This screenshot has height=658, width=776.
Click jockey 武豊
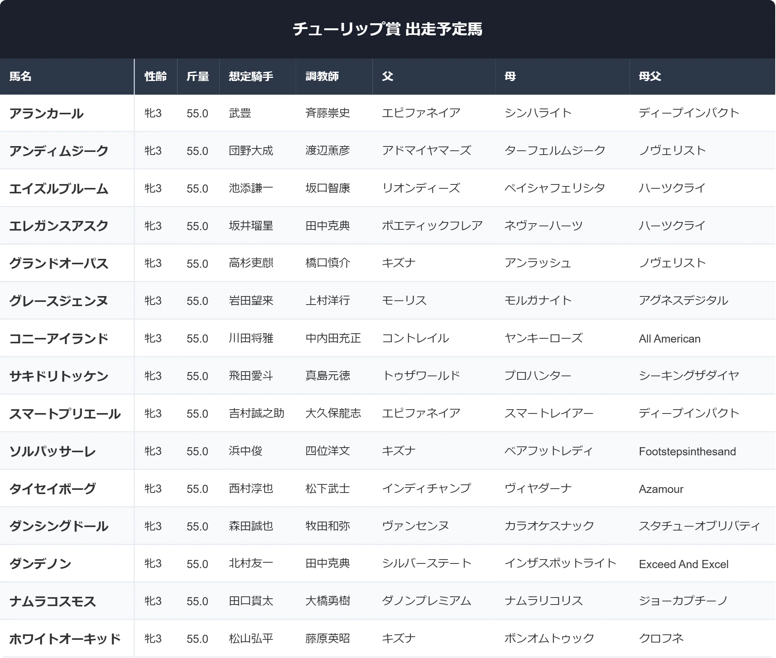coord(240,113)
